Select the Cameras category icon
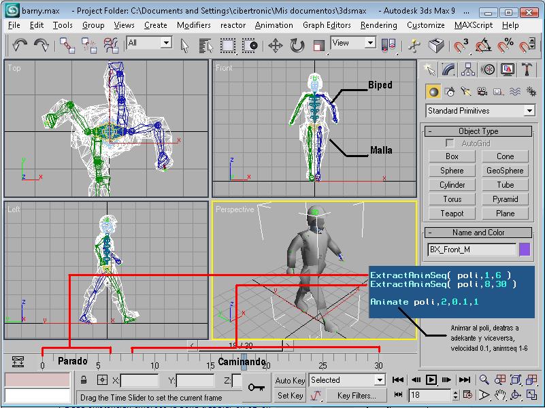Screen dimensions: 545x408 [482, 92]
